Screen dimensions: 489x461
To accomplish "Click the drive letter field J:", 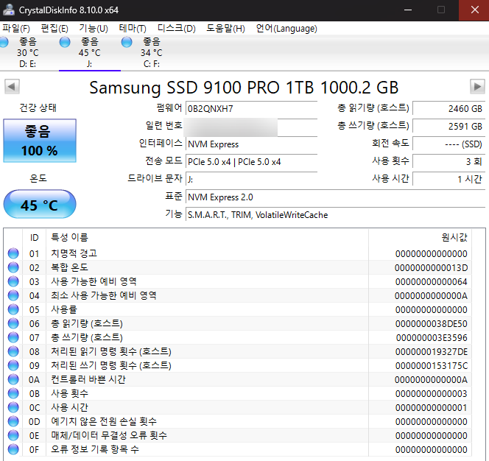I will tap(251, 180).
